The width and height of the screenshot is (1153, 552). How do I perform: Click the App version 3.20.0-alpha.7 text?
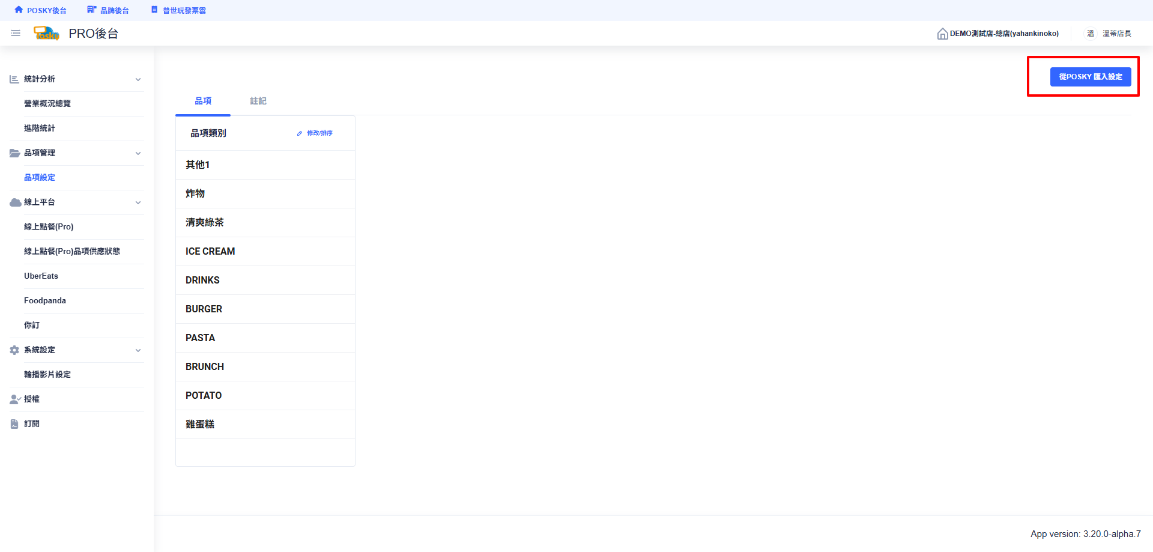(1086, 534)
